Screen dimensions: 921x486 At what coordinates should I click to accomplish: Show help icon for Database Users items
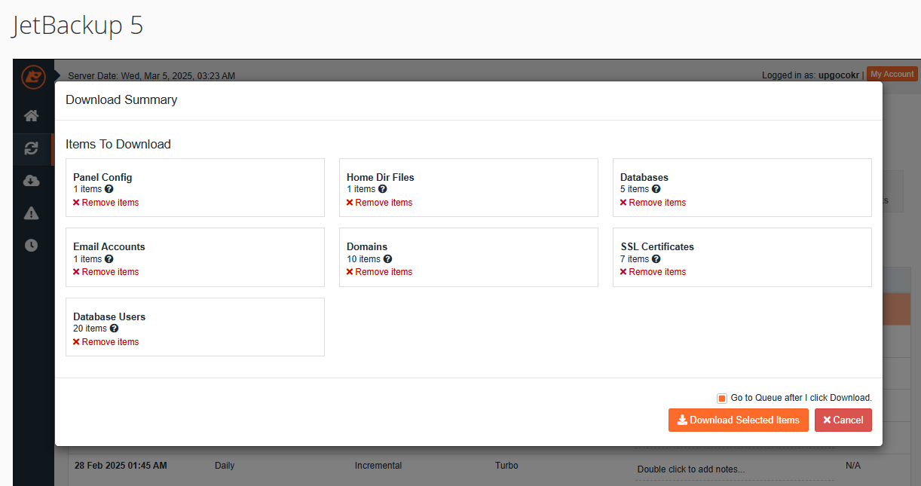coord(115,329)
